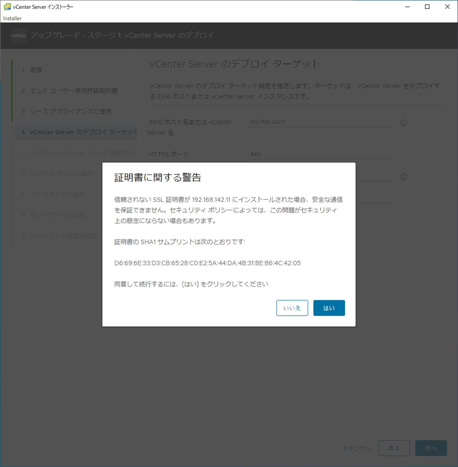Click the dialog title 証明書に関する警告
Screen dimensions: 458x467
(x=158, y=177)
